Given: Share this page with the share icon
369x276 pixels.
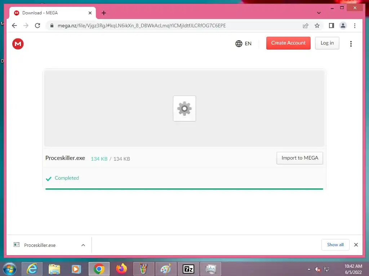Looking at the screenshot, I should pos(306,26).
